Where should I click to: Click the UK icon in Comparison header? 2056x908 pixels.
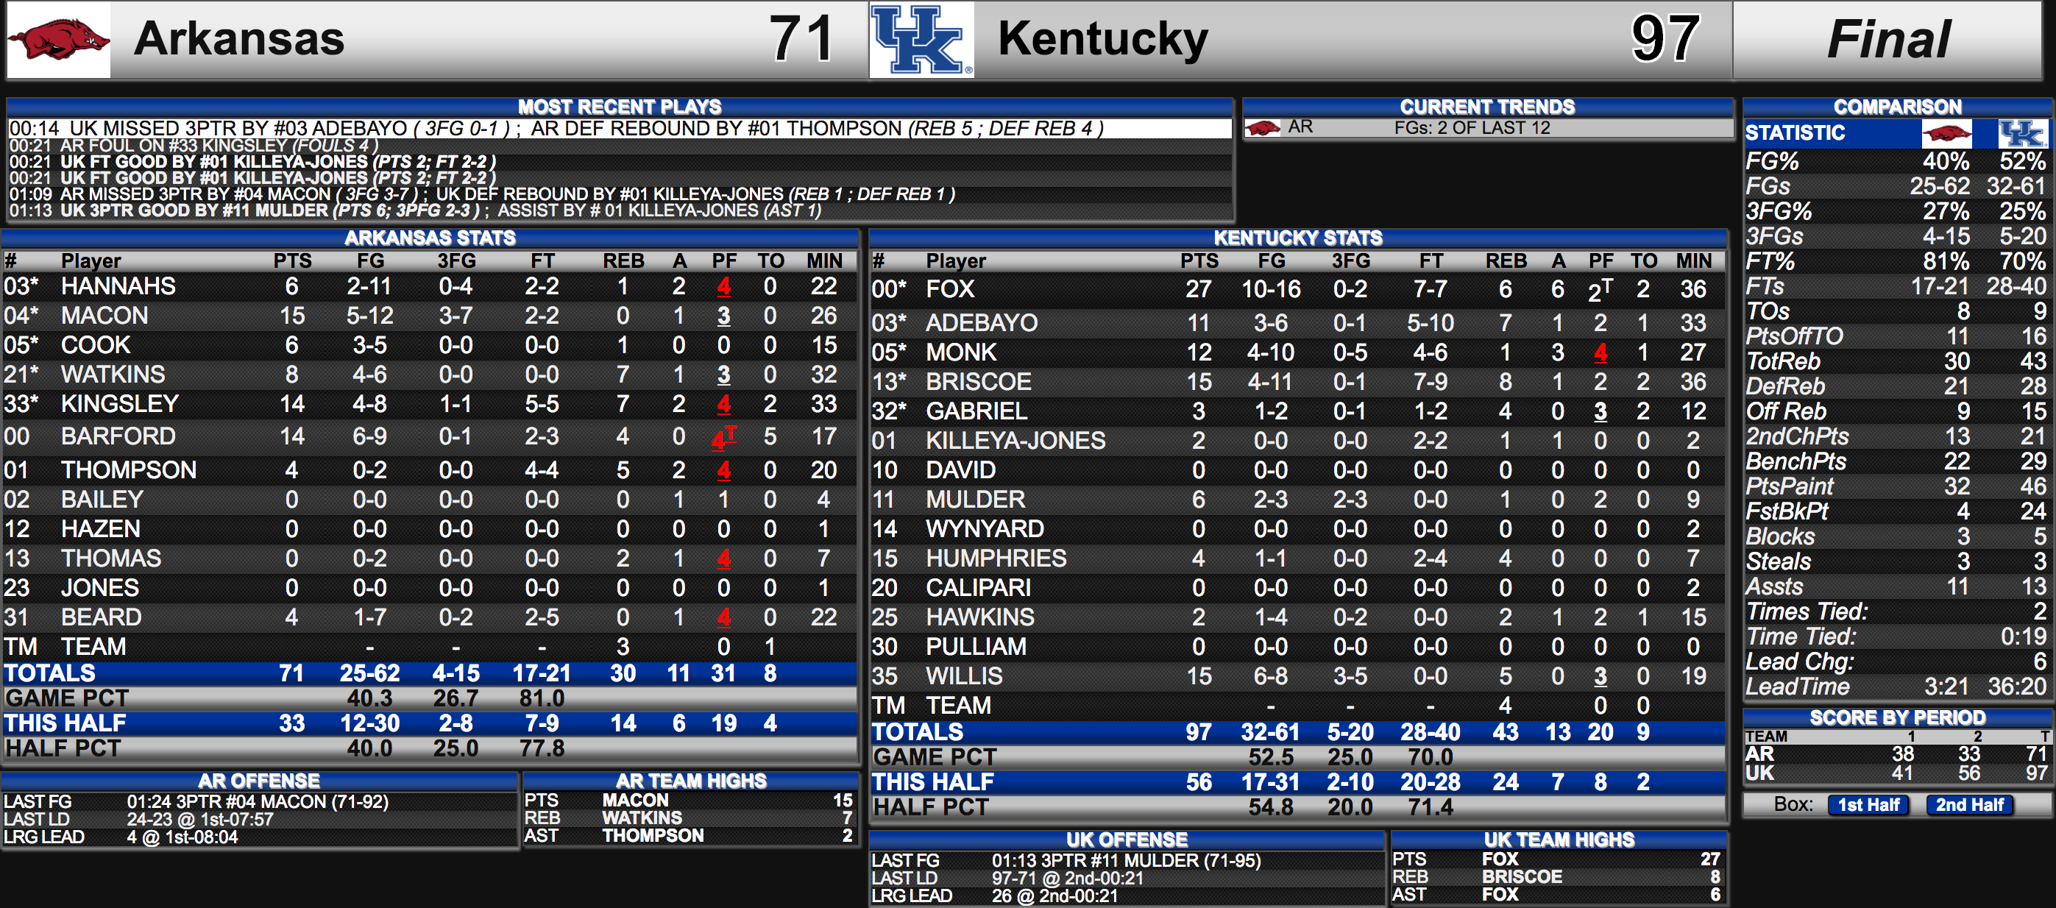2022,133
